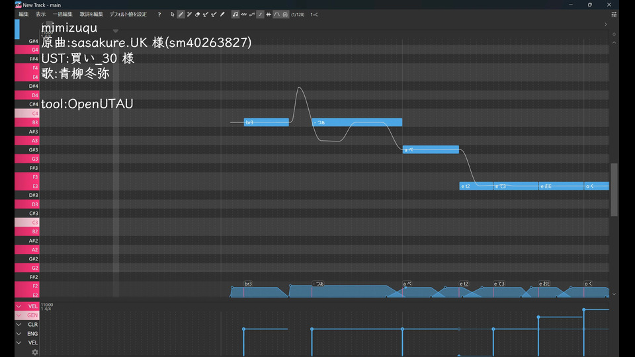
Task: Click the diamond marker above the vertical scrollbar
Action: point(614,34)
